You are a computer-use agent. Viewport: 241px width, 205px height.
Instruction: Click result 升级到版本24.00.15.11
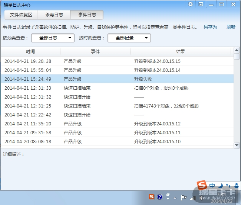point(157,133)
